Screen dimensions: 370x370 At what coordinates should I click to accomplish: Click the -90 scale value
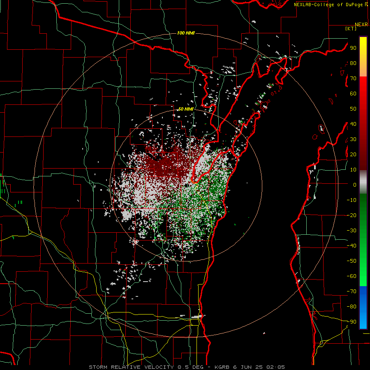pyautogui.click(x=351, y=322)
